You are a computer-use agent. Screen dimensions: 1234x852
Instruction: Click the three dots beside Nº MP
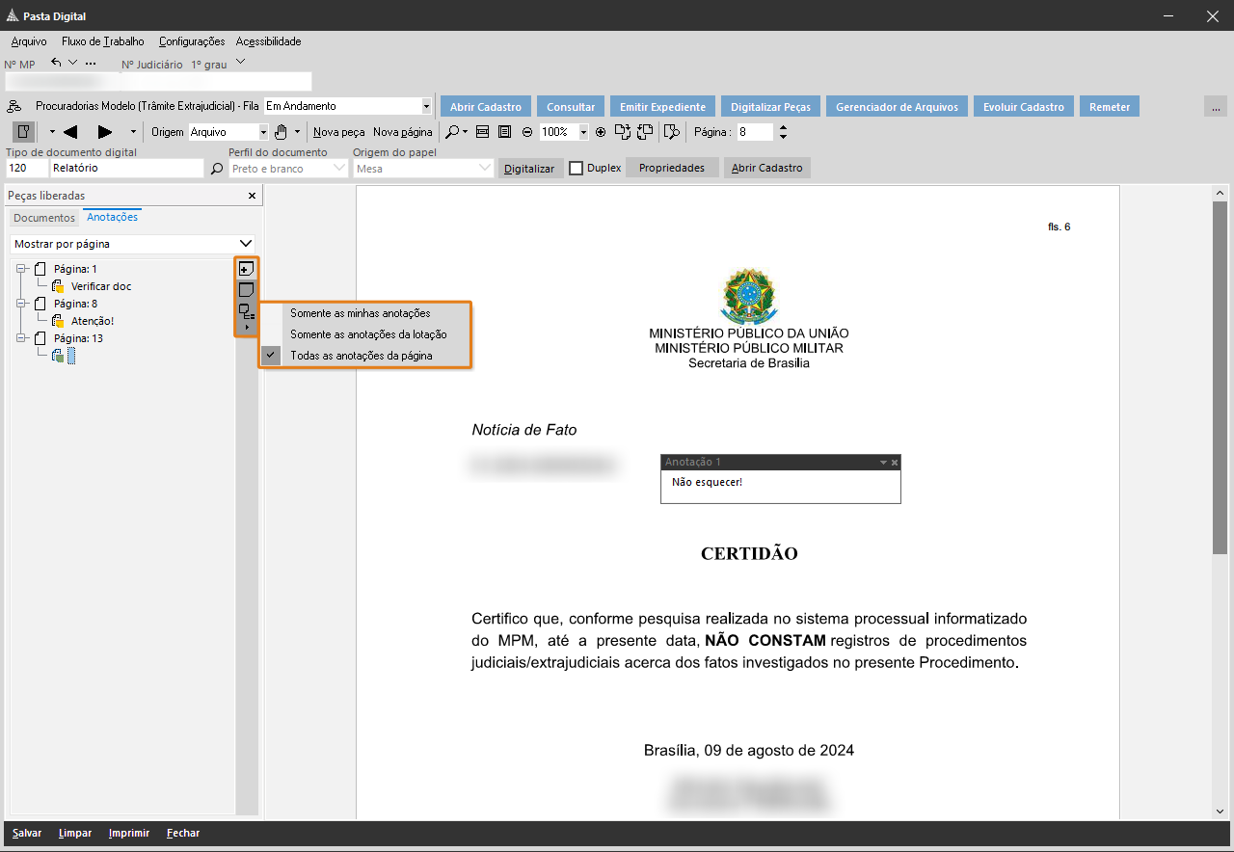pos(91,64)
